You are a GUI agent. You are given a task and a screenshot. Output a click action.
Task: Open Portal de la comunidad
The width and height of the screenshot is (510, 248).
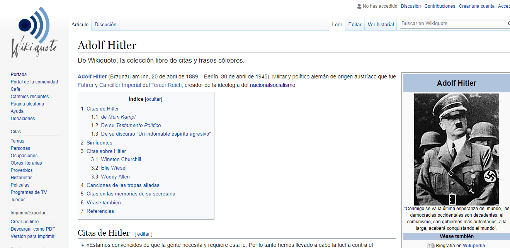tap(34, 82)
